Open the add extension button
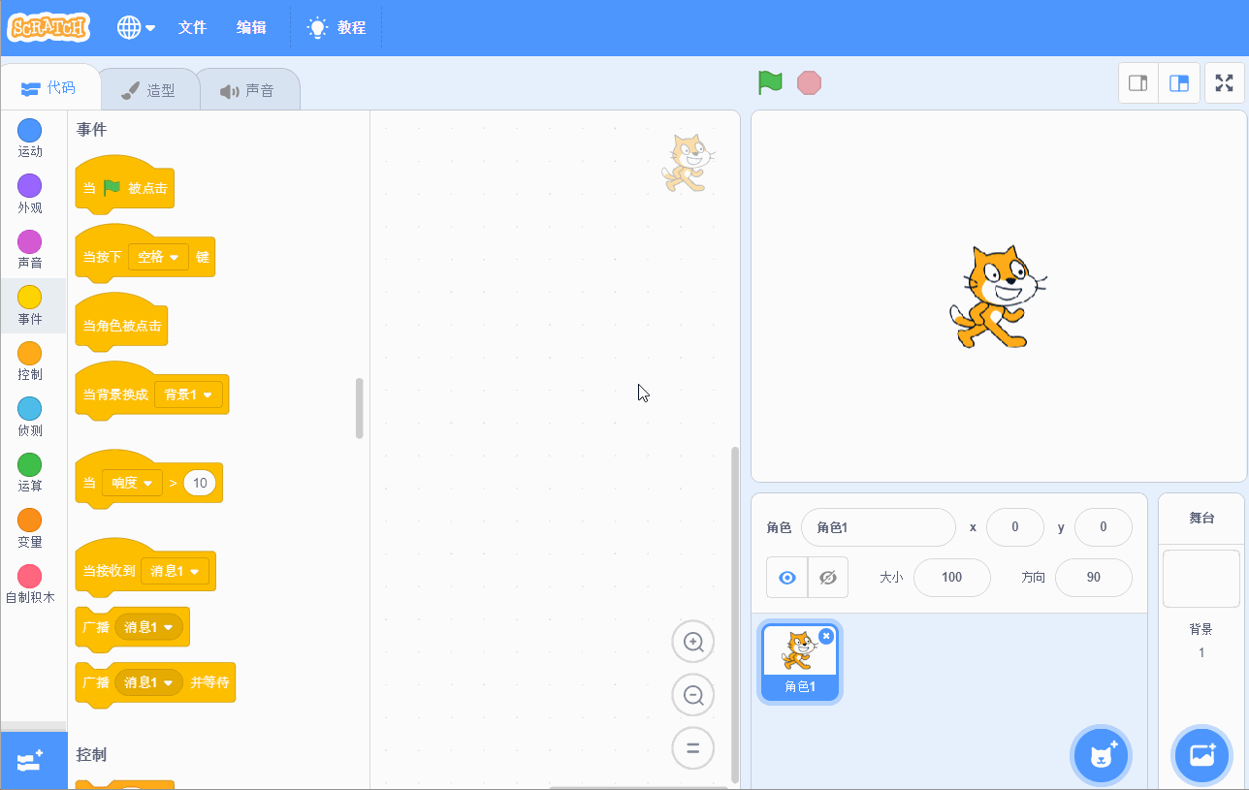The image size is (1249, 790). pos(33,761)
